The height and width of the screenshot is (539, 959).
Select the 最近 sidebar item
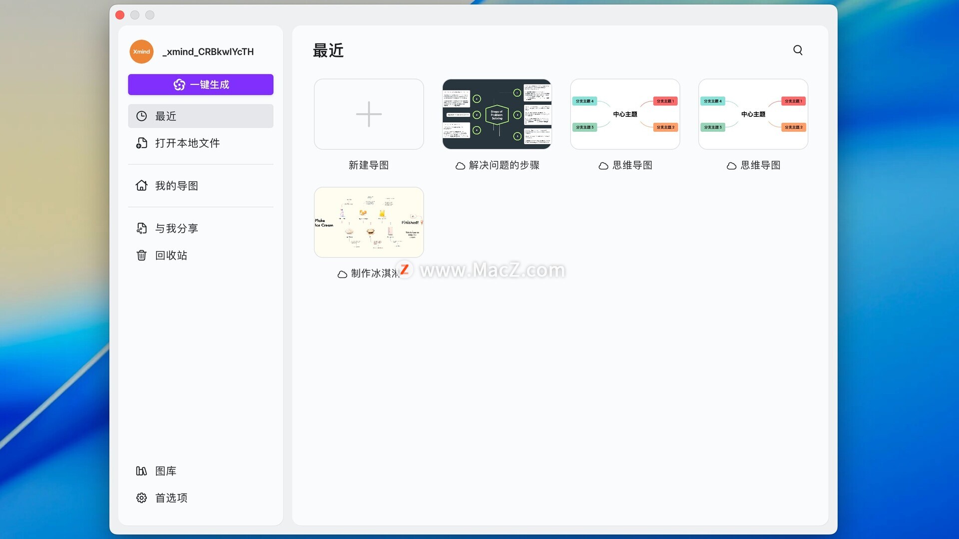coord(200,116)
